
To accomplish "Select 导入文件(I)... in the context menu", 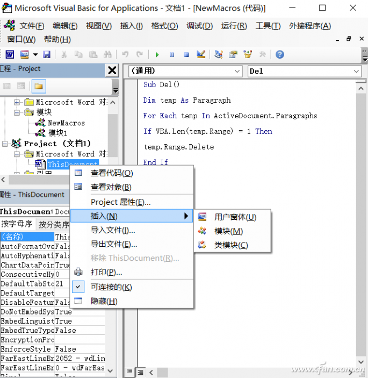I will coord(113,230).
